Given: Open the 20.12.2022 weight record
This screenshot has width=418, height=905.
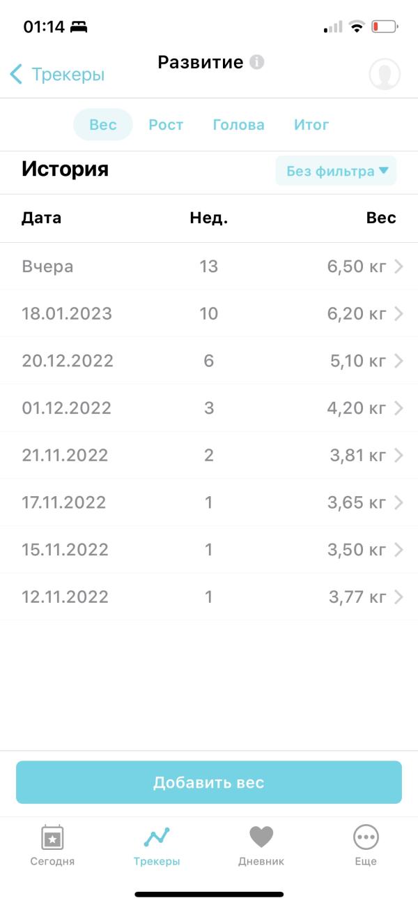Looking at the screenshot, I should [209, 361].
